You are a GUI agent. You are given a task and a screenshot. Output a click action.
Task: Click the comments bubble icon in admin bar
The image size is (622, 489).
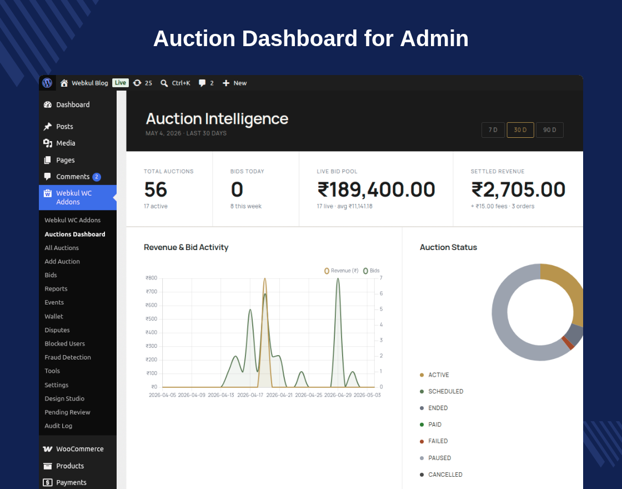202,83
